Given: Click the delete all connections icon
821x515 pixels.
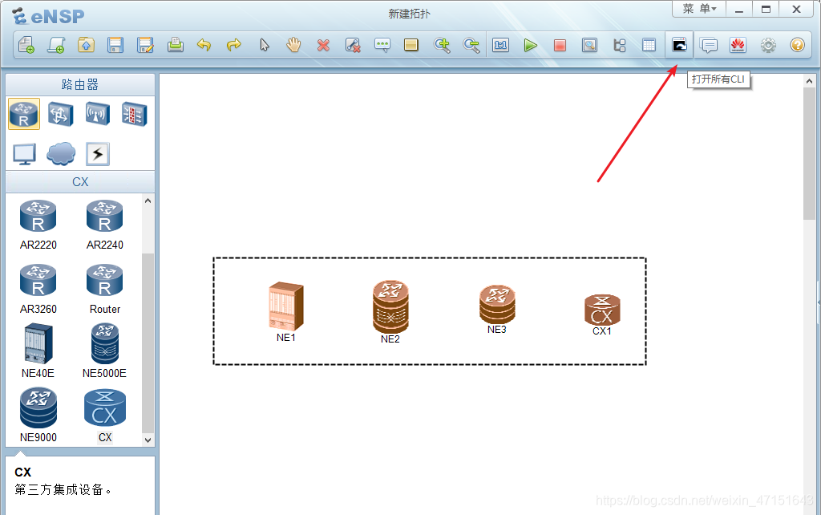Looking at the screenshot, I should [353, 45].
